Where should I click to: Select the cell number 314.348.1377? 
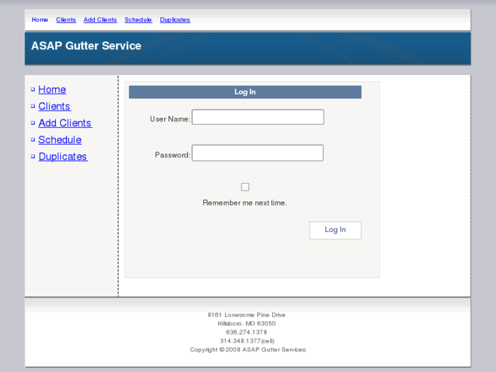[x=240, y=341]
